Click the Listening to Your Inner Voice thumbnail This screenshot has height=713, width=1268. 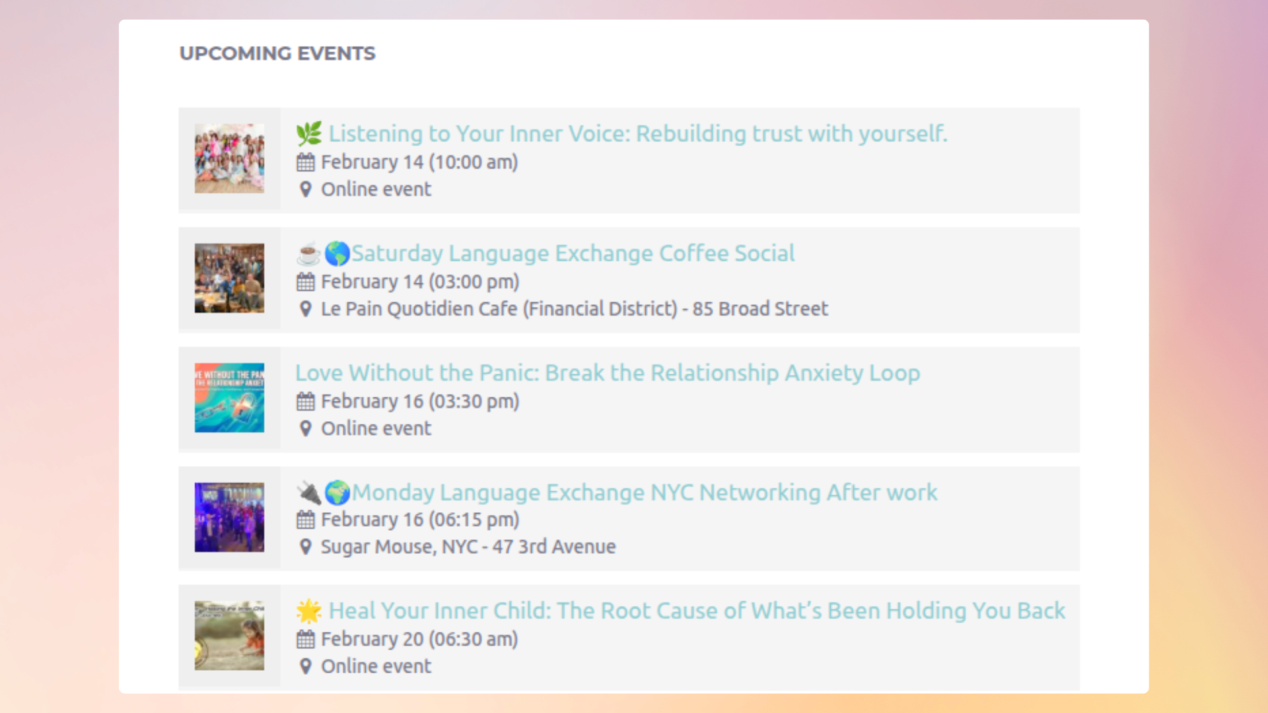coord(229,158)
